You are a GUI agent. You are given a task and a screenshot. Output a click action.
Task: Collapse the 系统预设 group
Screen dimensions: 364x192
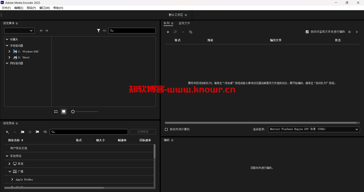7,156
